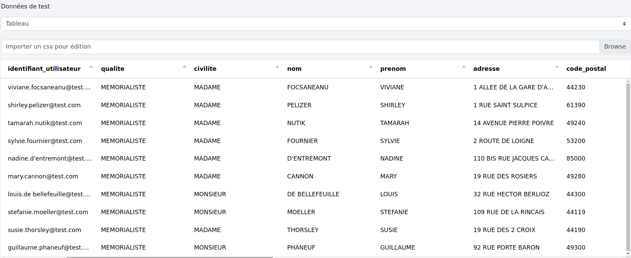Sort by prenom using its arrow
Image resolution: width=631 pixels, height=258 pixels.
pos(463,67)
